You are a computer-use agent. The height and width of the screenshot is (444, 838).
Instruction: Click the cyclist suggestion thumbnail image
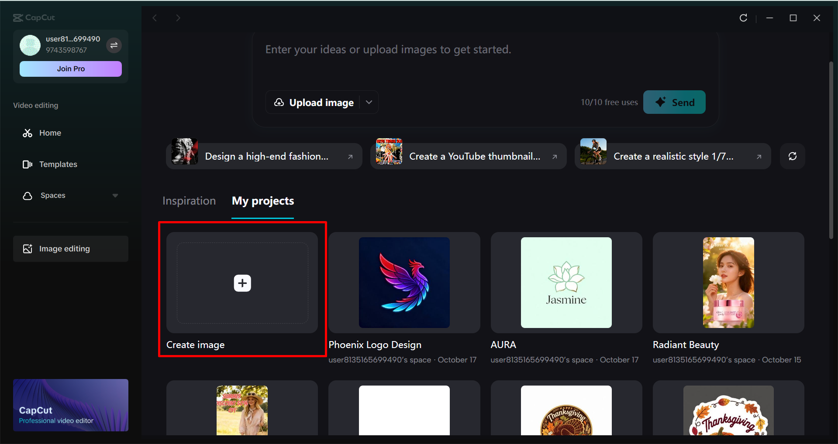click(593, 151)
